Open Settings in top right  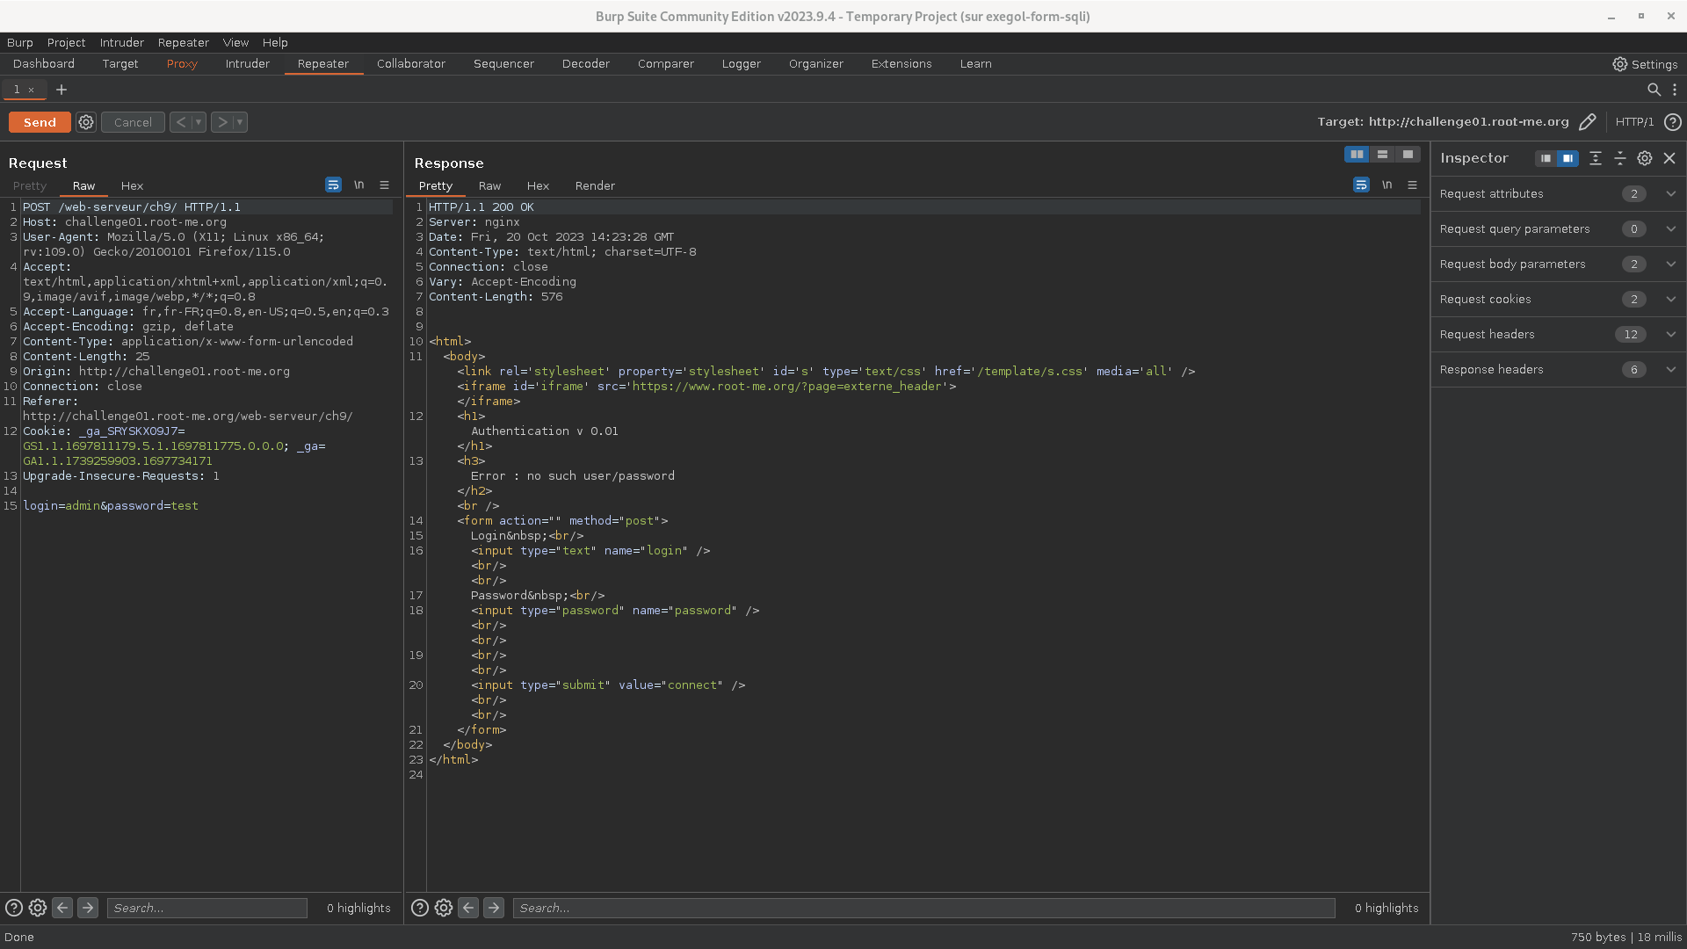tap(1645, 64)
